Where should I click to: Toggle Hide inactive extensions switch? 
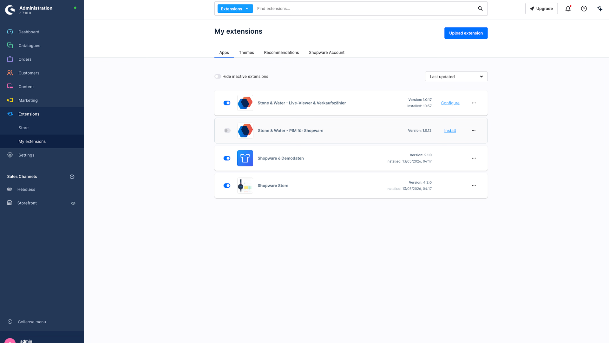pos(218,77)
